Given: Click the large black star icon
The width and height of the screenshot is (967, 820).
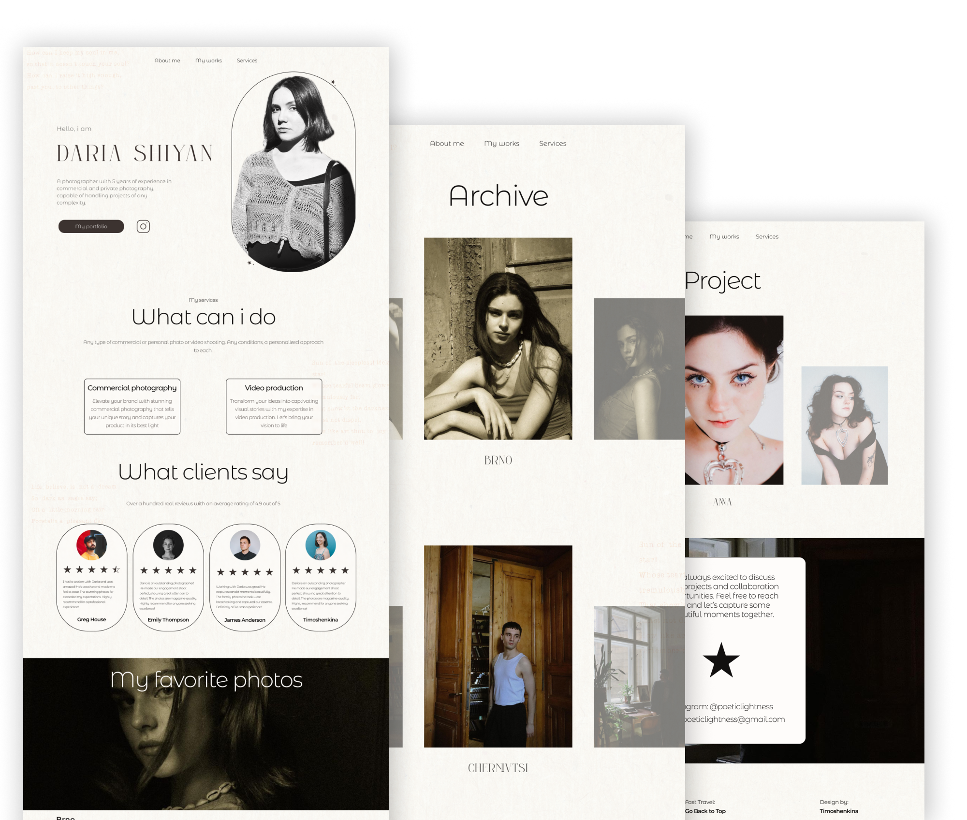Looking at the screenshot, I should (x=721, y=661).
